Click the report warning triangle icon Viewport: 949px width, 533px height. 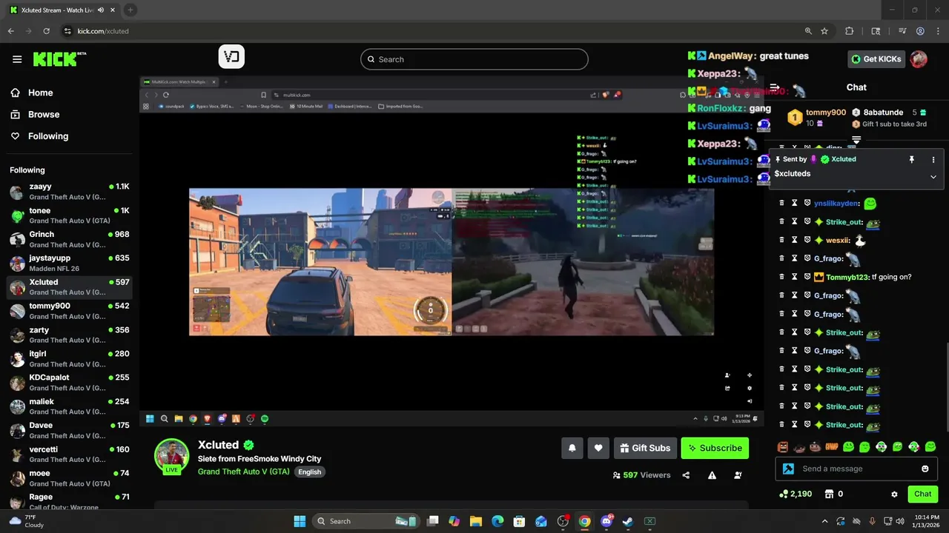coord(712,475)
